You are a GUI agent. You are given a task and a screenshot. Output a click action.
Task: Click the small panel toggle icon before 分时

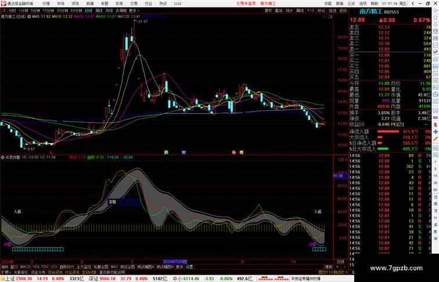click(x=3, y=10)
